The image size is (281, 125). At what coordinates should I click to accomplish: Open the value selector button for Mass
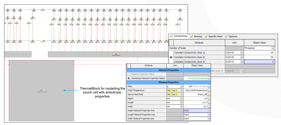pos(209,86)
